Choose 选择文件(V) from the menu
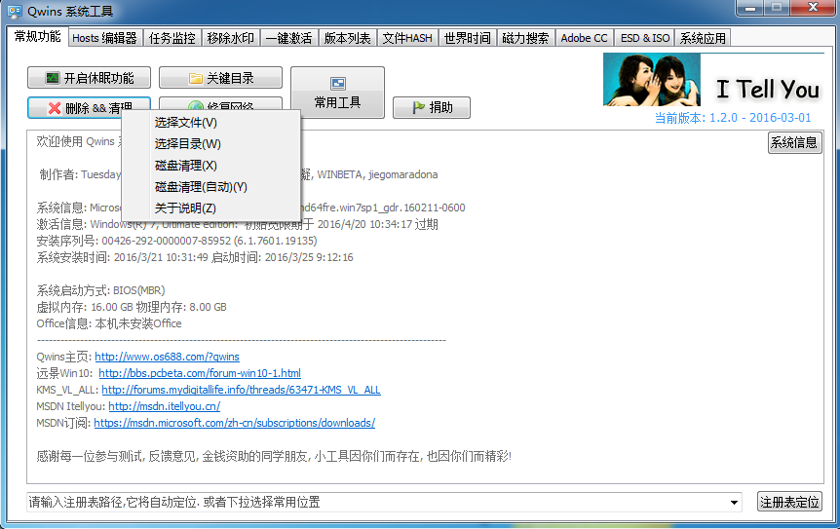 (x=211, y=123)
